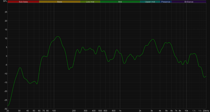Select the 2k frequency axis label
Viewport: 210px width, 112px height.
tap(140, 111)
